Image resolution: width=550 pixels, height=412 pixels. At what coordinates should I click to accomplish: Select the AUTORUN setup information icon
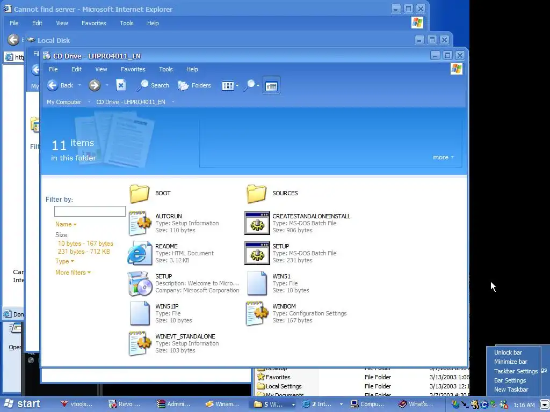point(140,223)
